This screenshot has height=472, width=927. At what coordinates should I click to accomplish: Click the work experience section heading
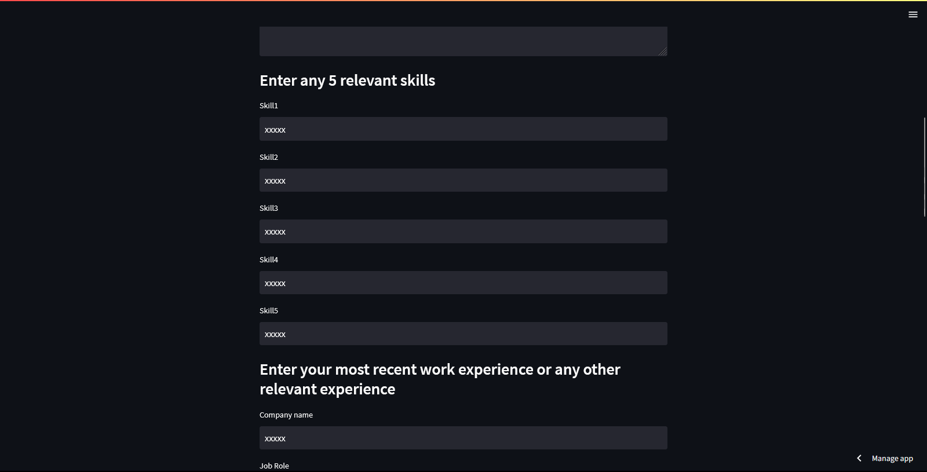click(440, 379)
